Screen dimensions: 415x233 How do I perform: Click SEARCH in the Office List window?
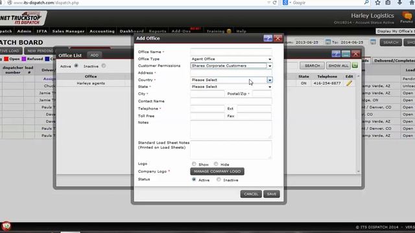[x=312, y=65]
